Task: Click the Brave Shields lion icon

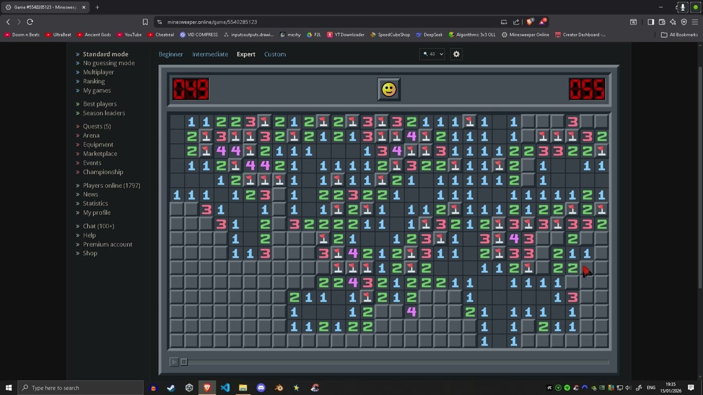Action: 529,22
